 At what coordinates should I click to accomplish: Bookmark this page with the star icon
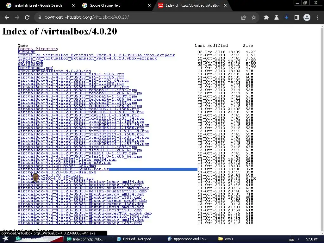click(x=254, y=18)
